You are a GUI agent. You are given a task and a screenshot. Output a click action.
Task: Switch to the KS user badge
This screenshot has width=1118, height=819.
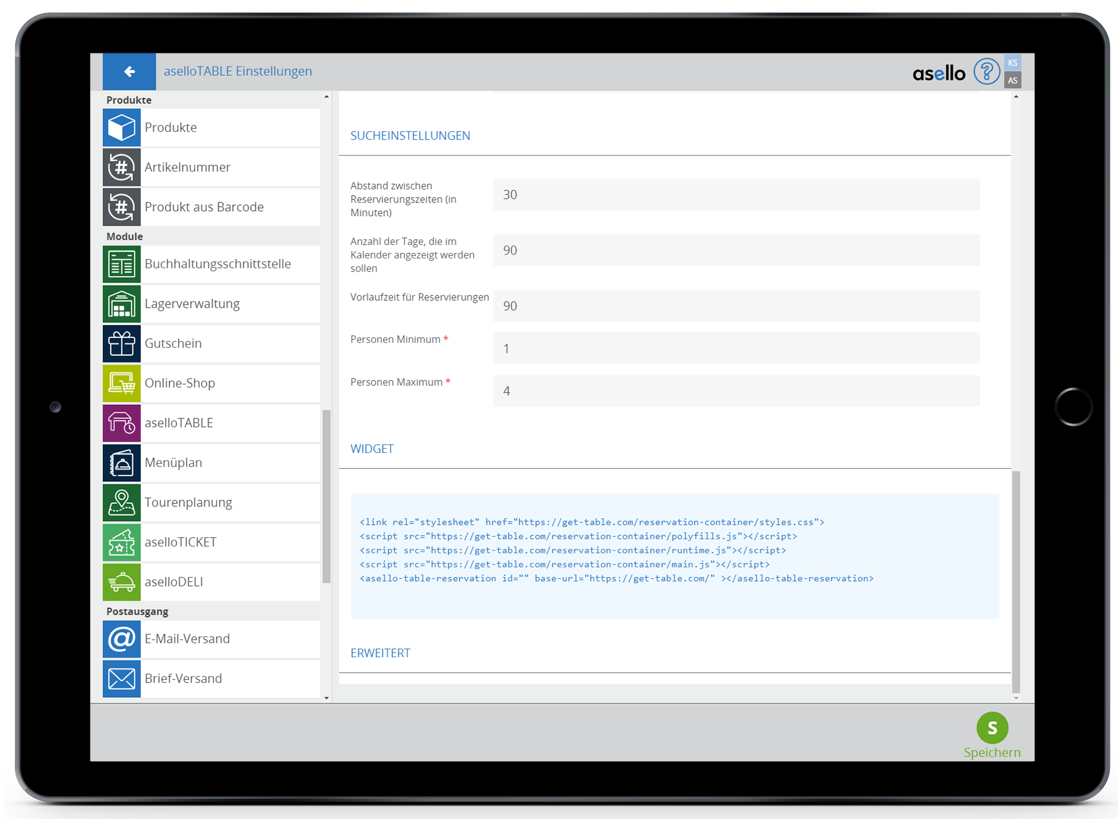(1013, 63)
